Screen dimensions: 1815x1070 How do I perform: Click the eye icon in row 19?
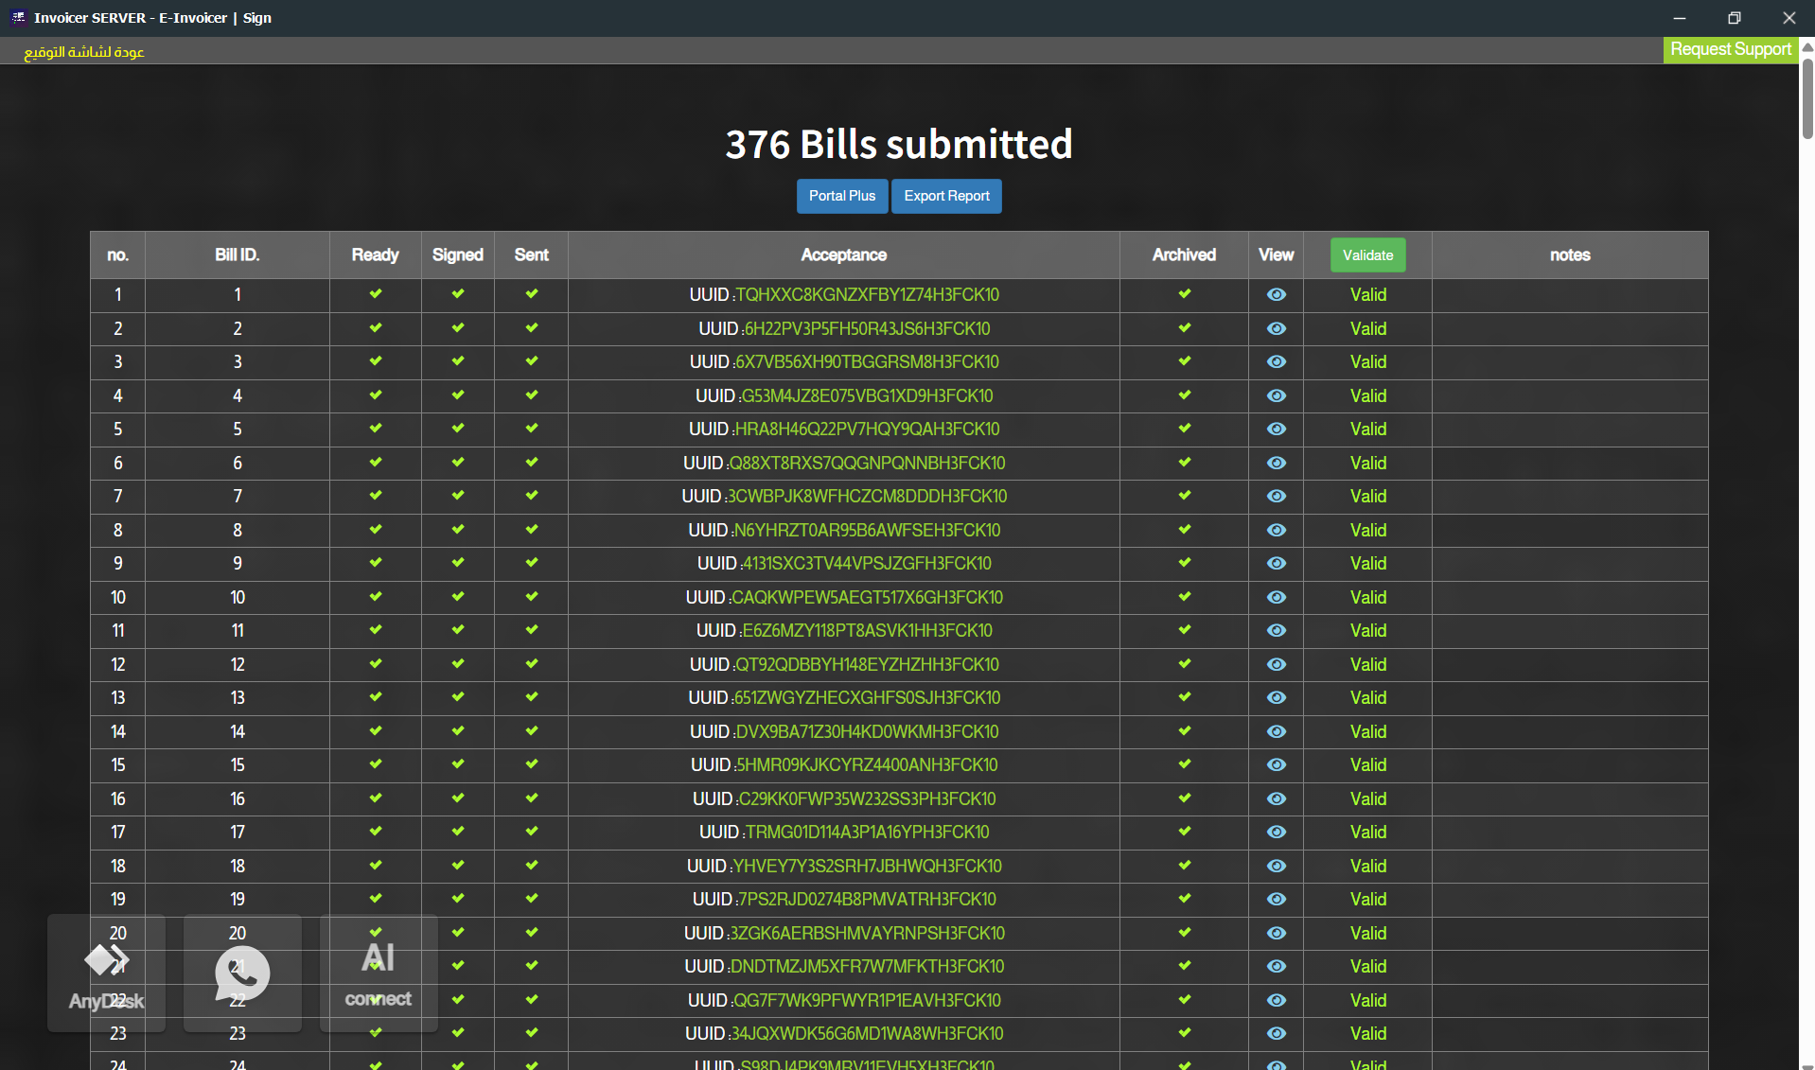click(x=1276, y=900)
